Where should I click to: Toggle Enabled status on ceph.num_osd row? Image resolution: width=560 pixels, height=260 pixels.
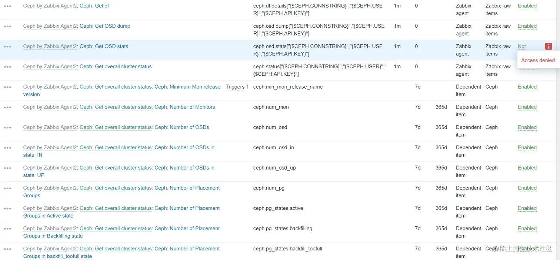tap(527, 127)
